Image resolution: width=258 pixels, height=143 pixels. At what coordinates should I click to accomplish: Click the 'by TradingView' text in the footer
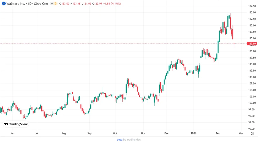pyautogui.click(x=132, y=140)
